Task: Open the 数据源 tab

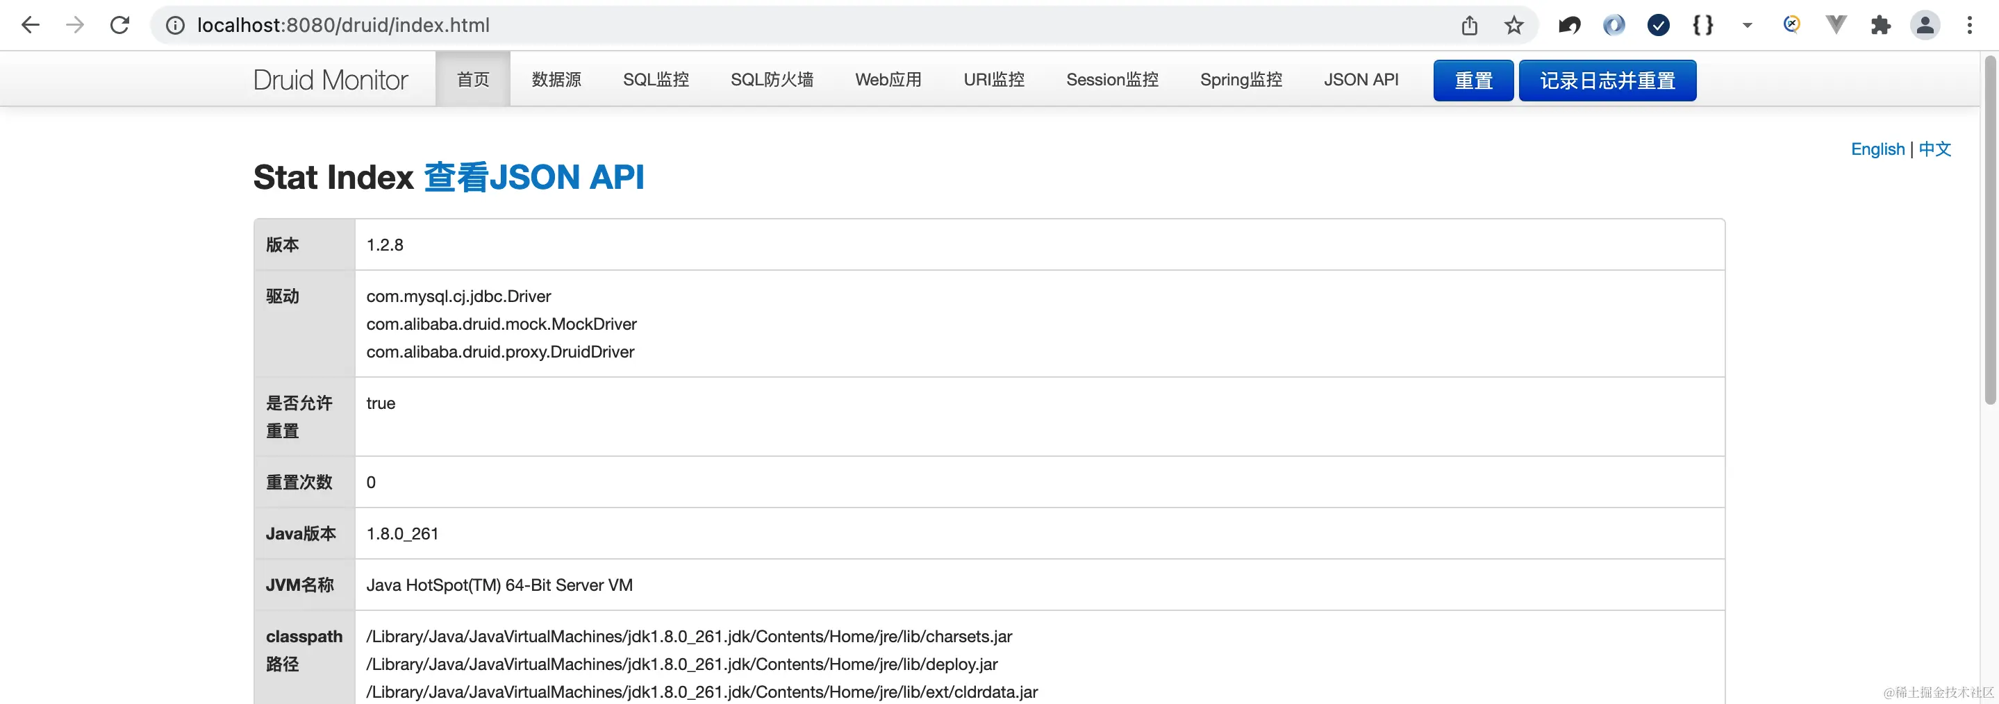Action: click(556, 79)
